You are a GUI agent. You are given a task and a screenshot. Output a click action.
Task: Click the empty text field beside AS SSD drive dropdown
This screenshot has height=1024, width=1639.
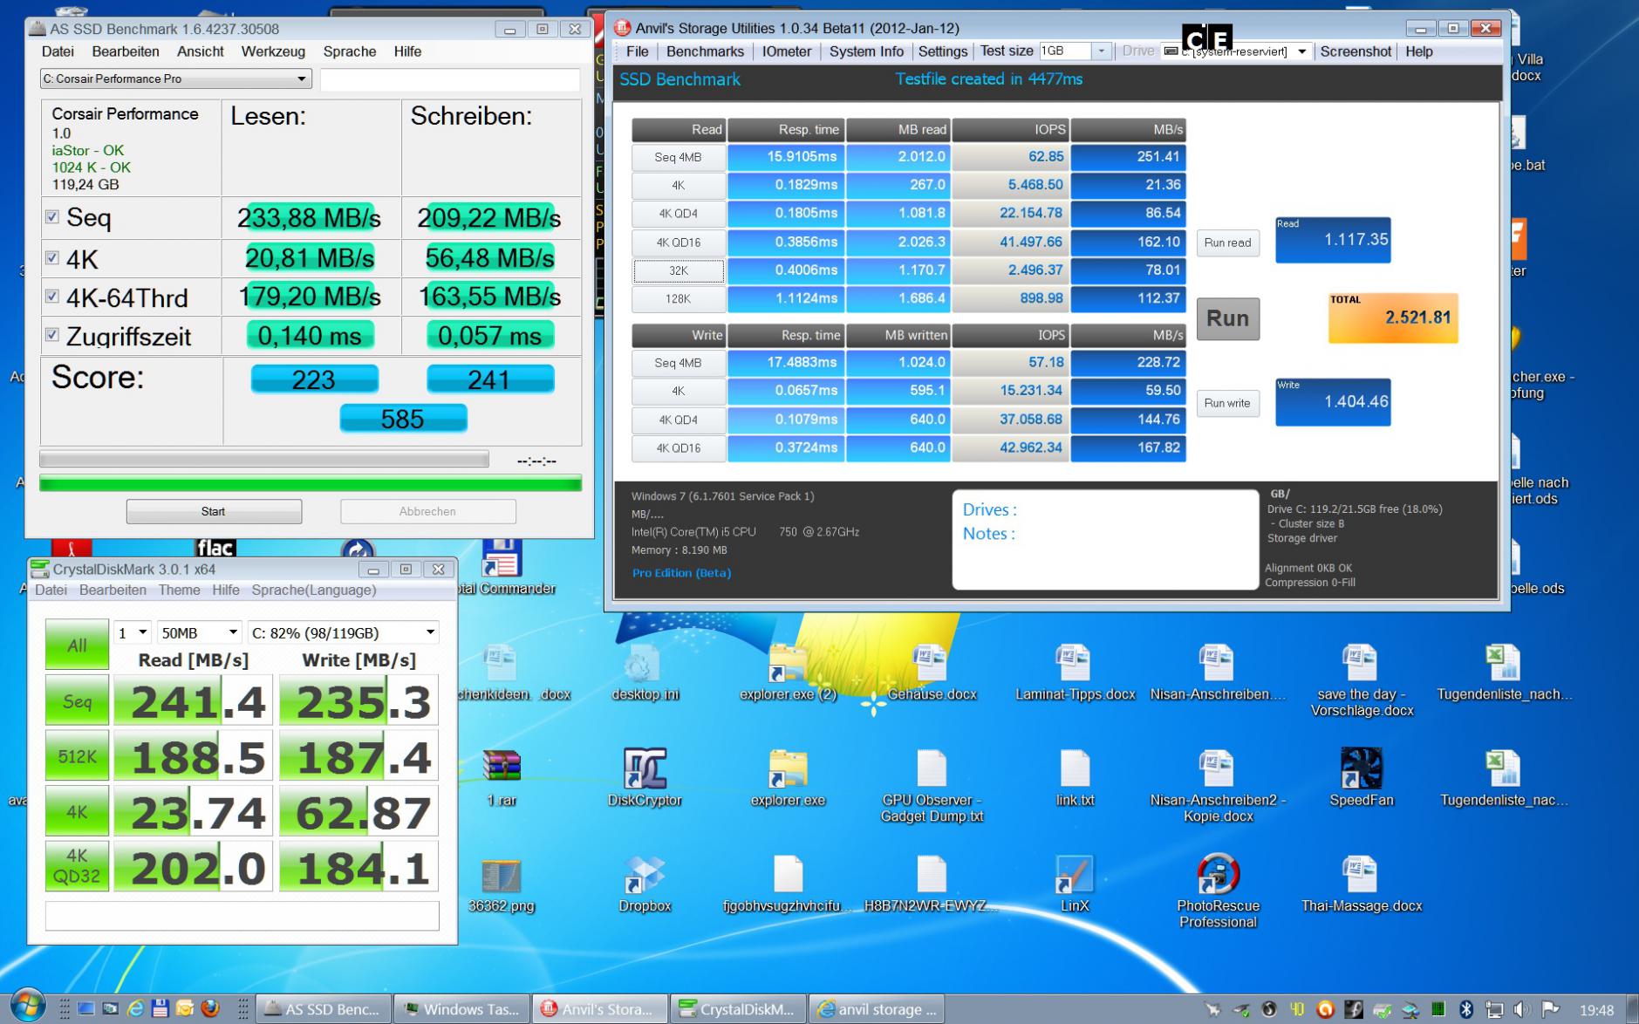coord(450,79)
